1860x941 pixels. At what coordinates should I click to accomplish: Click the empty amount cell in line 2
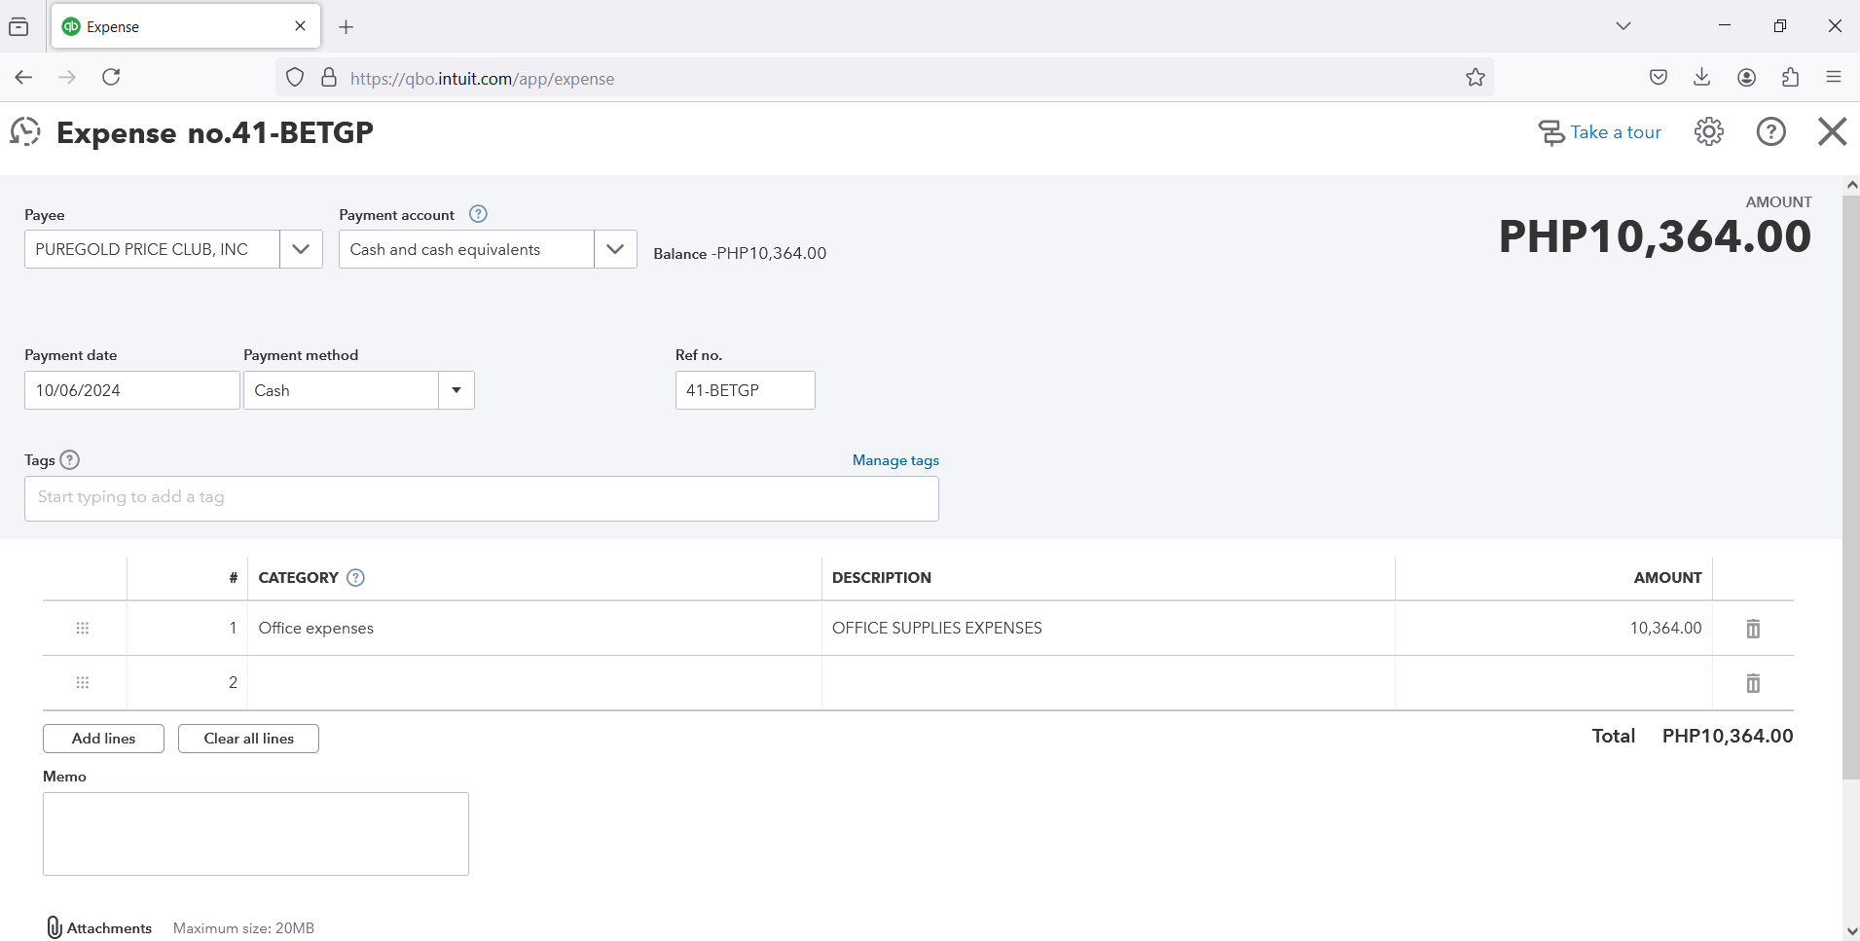point(1553,683)
